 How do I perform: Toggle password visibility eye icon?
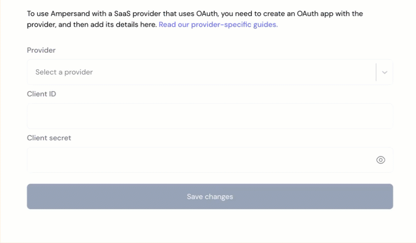pos(380,160)
